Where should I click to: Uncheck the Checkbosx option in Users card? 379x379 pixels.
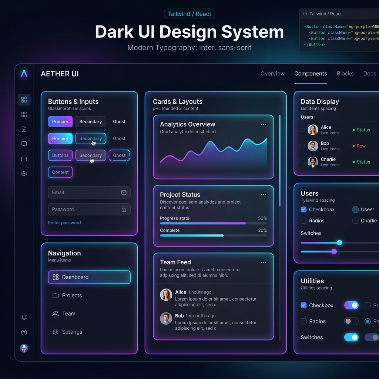pyautogui.click(x=303, y=209)
